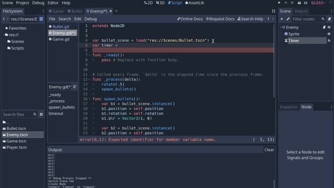Go to previous script edit location
Screen dimensions: 334x188
point(268,19)
